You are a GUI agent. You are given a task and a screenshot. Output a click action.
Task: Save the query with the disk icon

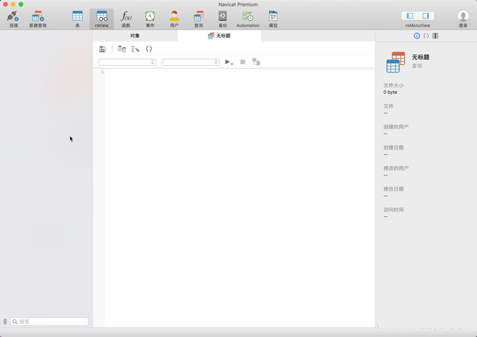pyautogui.click(x=102, y=49)
